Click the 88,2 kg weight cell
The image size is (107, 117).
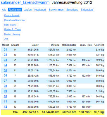pos(100,65)
